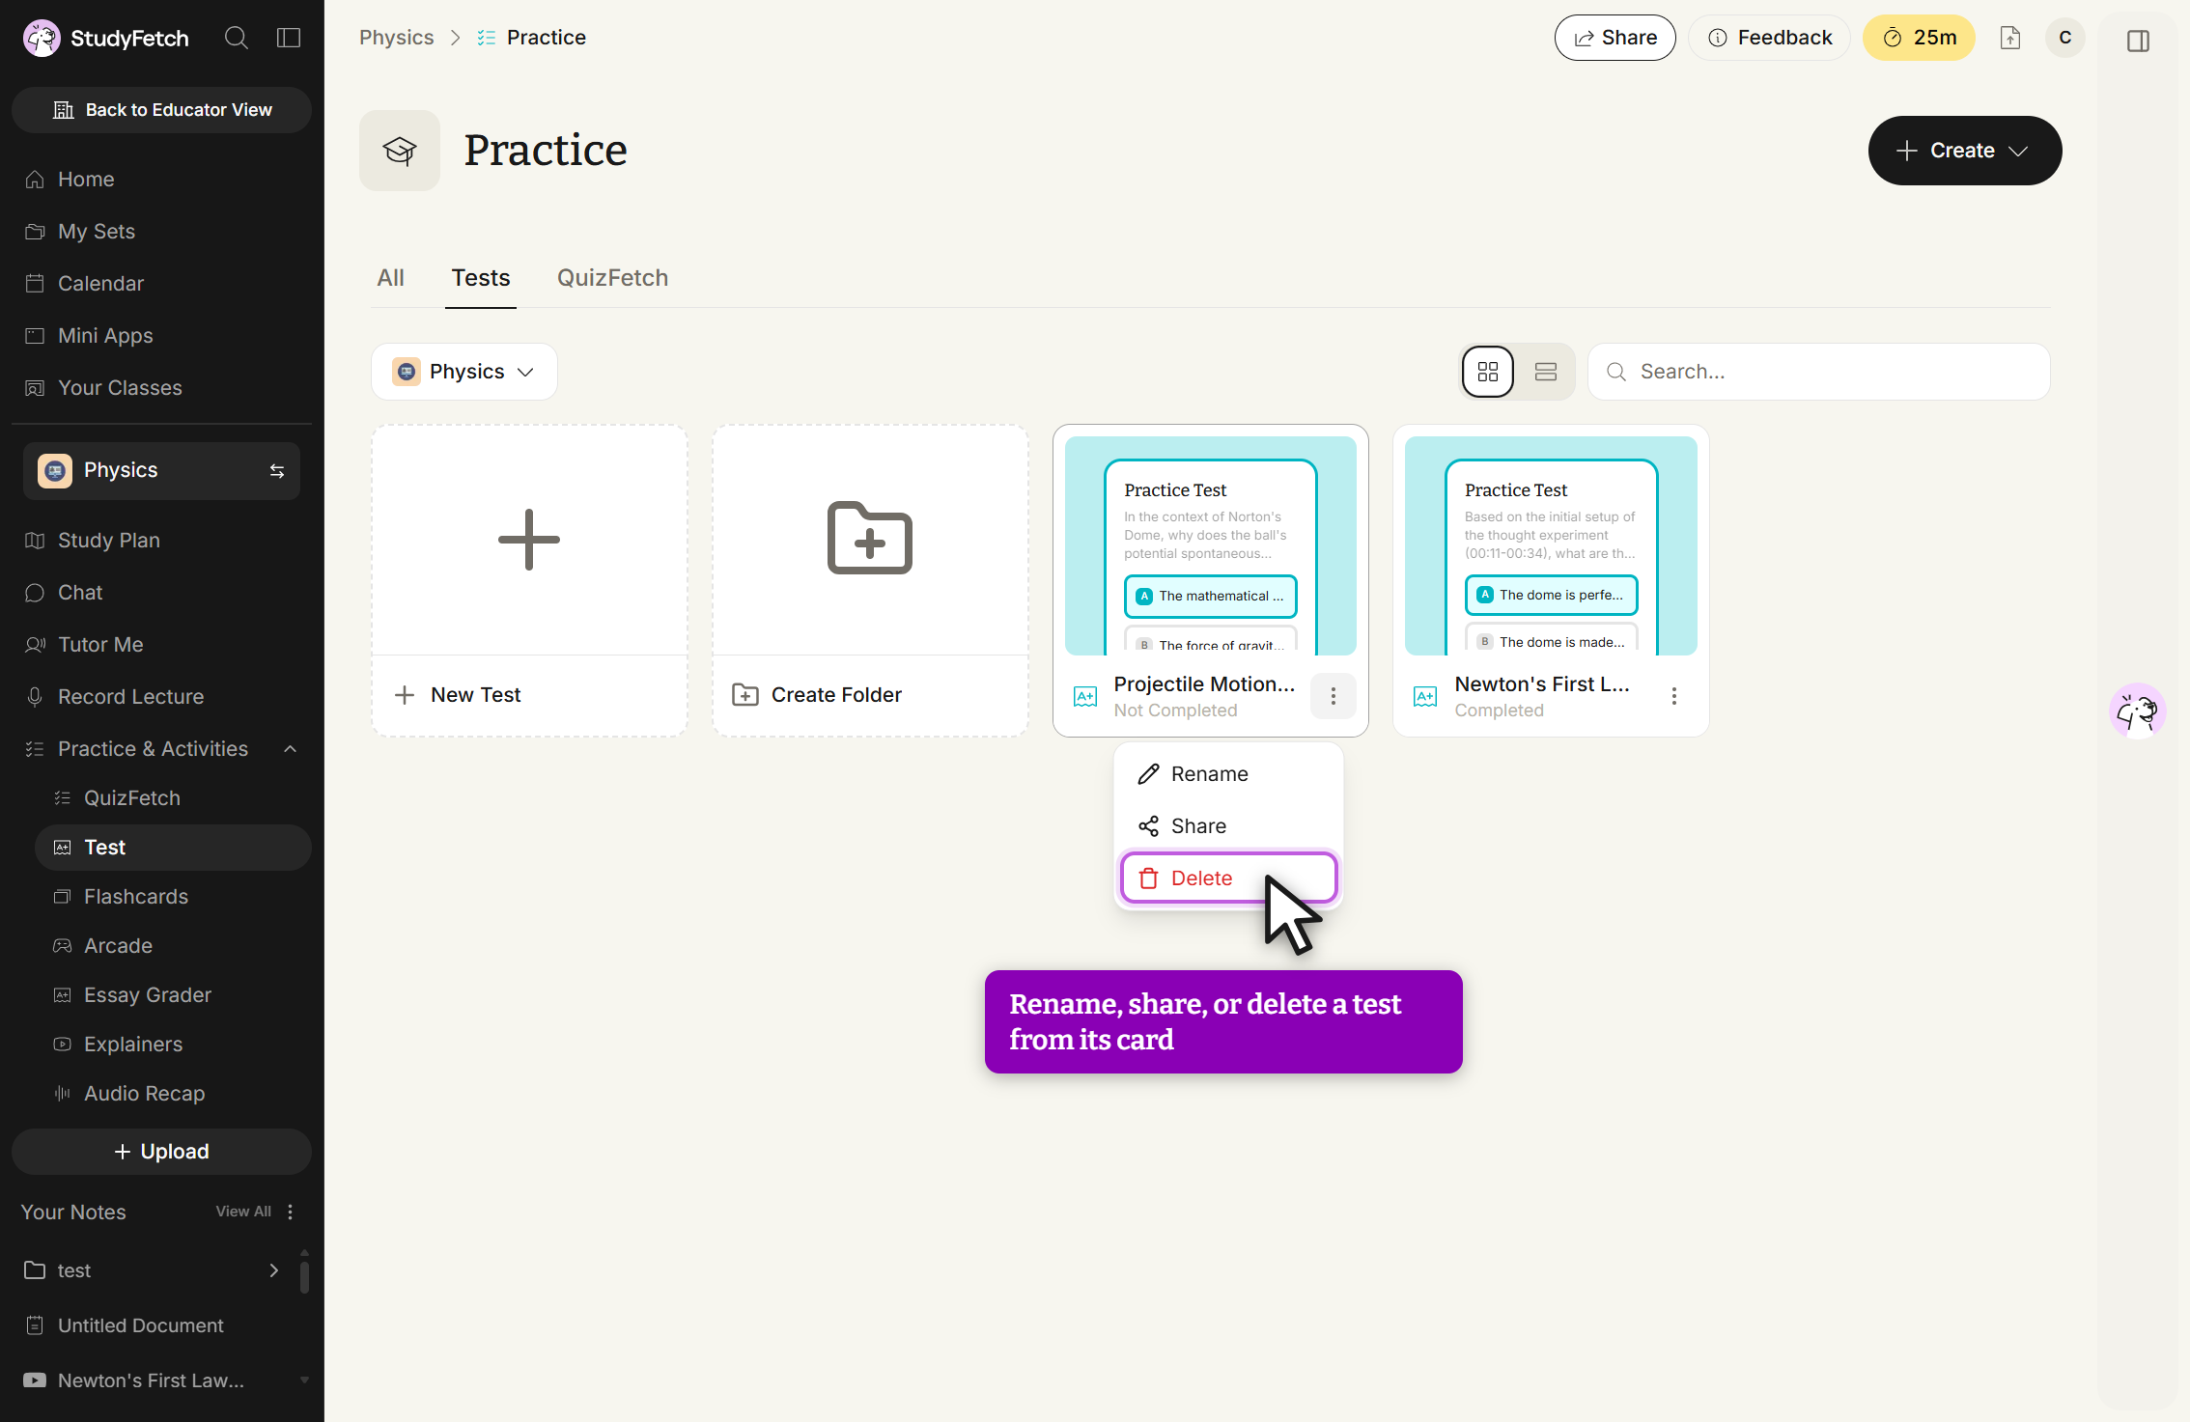2190x1422 pixels.
Task: Click the Practice graduation cap icon
Action: [400, 151]
